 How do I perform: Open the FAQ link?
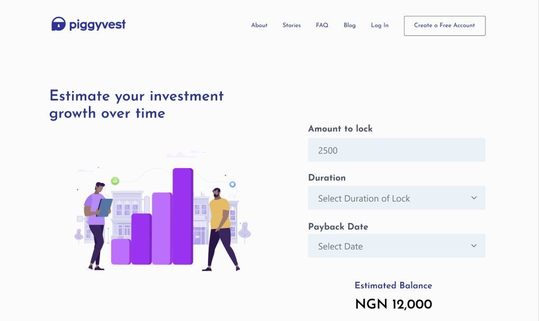tap(322, 25)
